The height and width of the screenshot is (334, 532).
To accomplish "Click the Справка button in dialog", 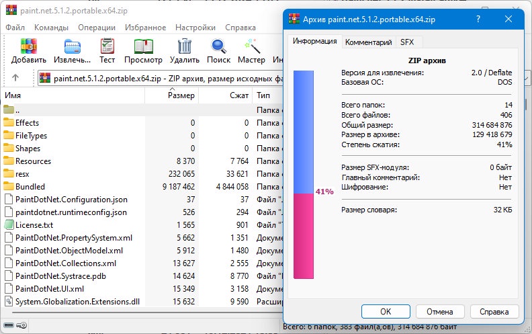I will pos(494,312).
